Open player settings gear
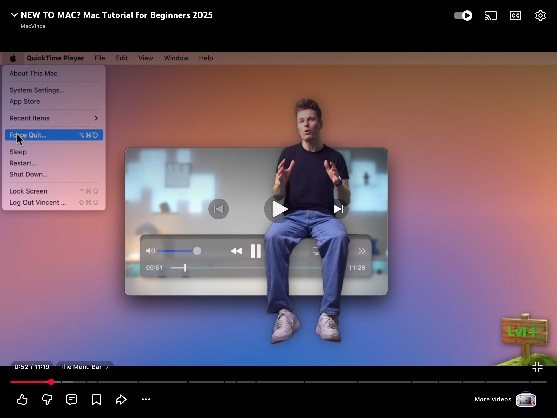Viewport: 557px width, 418px height. 540,15
